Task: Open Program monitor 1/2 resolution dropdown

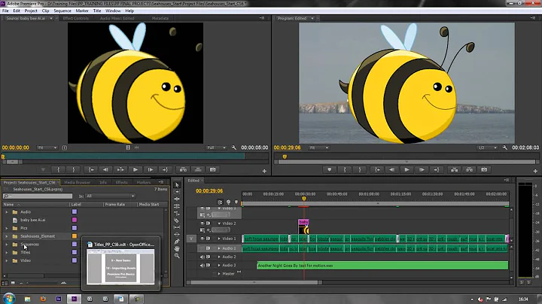Action: pos(487,147)
